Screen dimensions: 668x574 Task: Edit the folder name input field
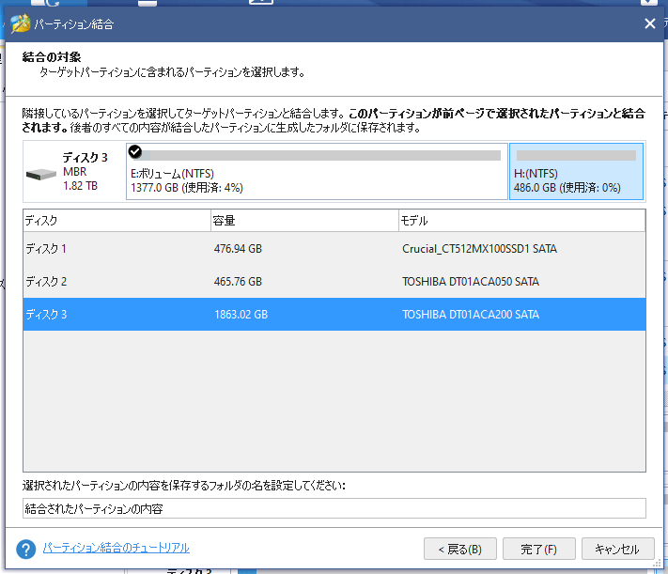[334, 508]
